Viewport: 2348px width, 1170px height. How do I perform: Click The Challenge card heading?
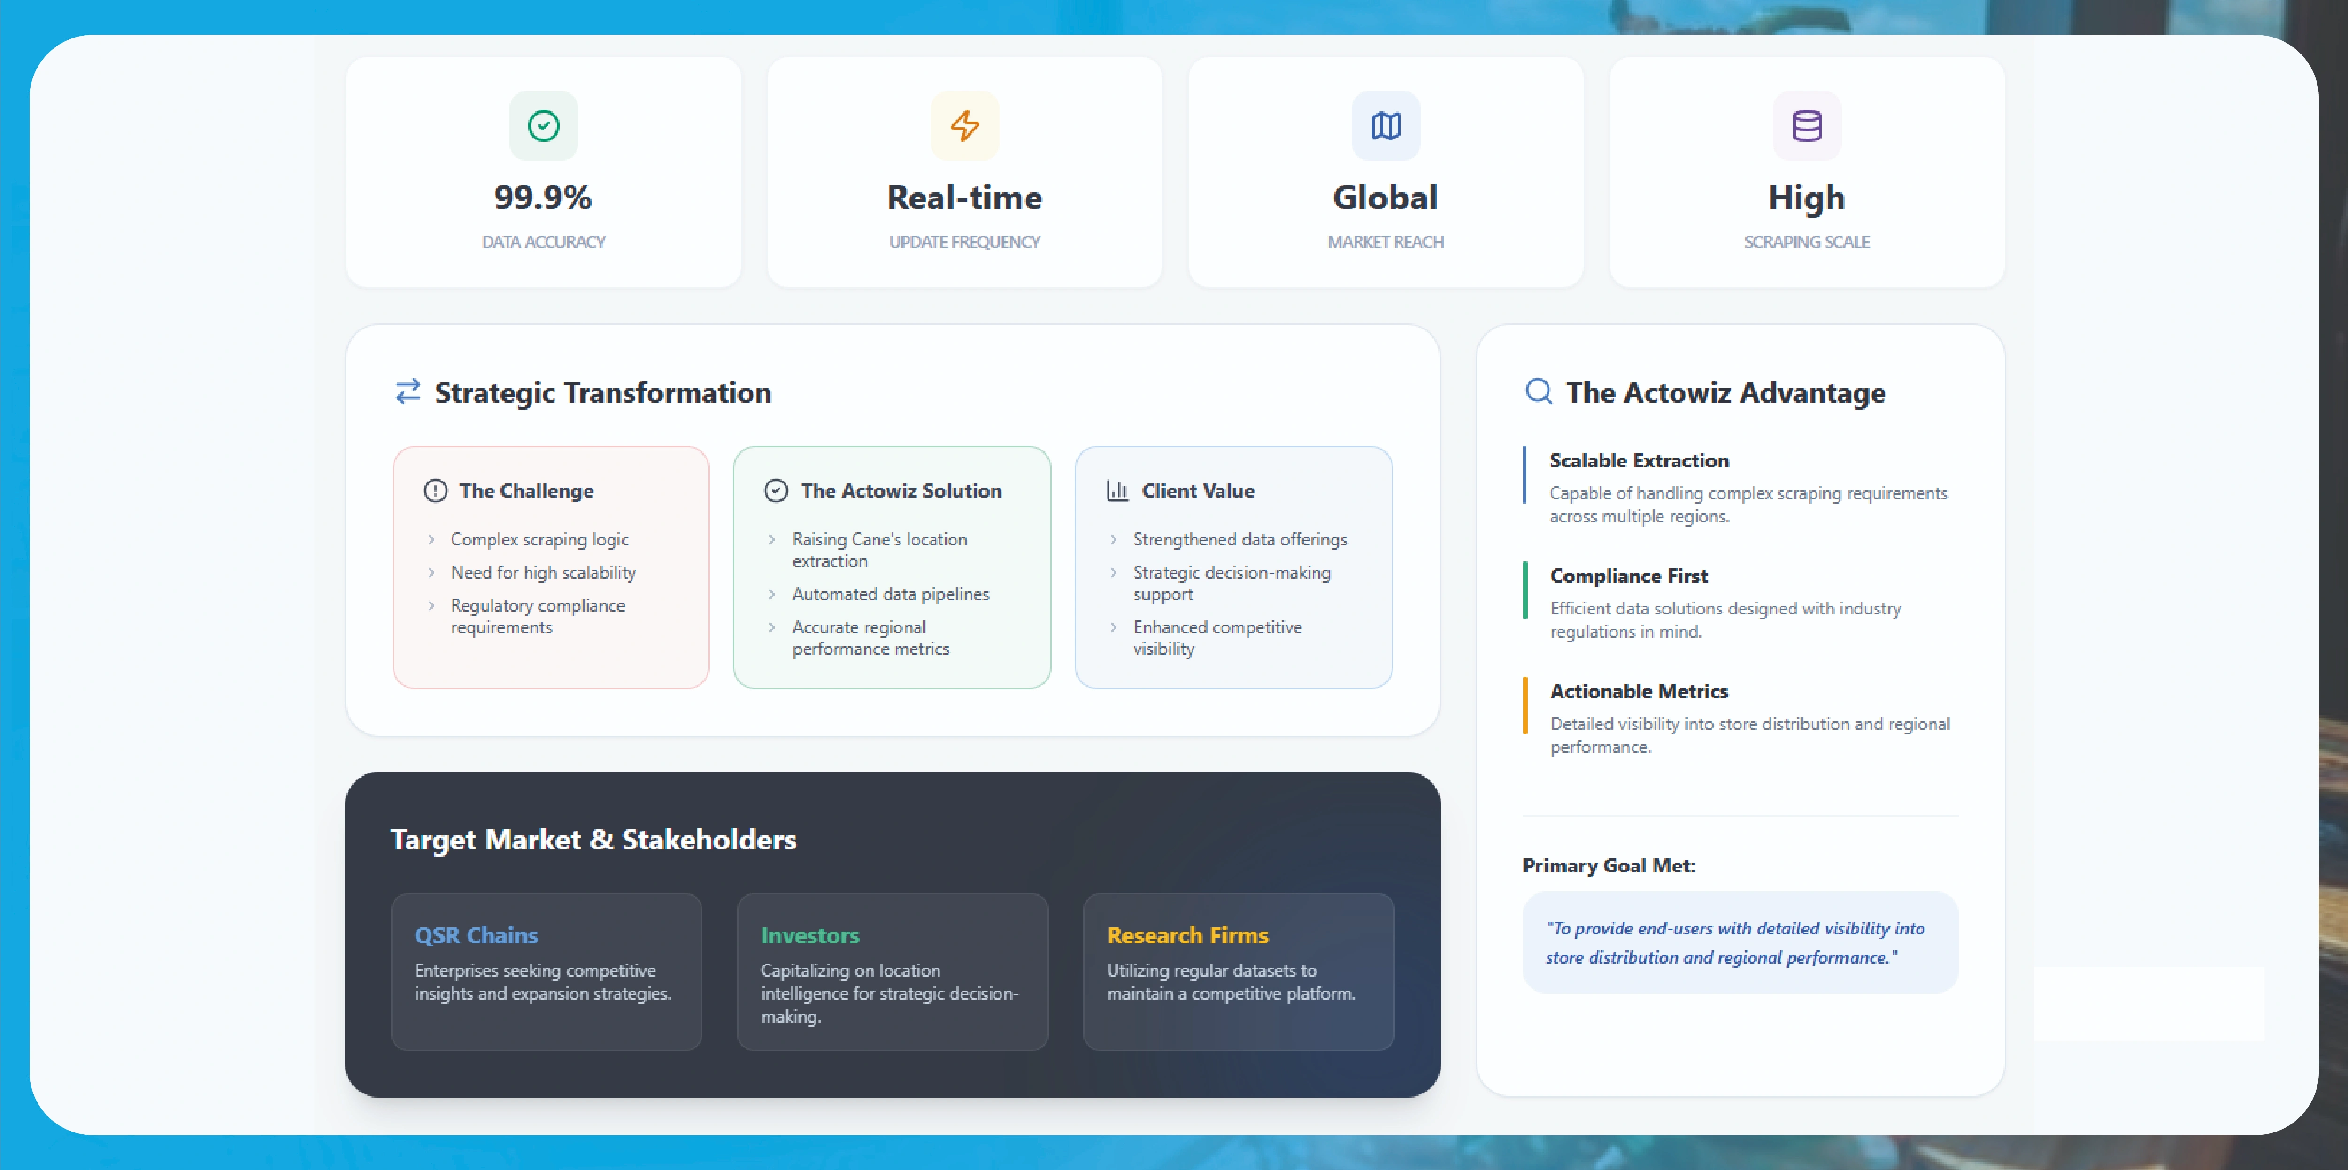[526, 491]
